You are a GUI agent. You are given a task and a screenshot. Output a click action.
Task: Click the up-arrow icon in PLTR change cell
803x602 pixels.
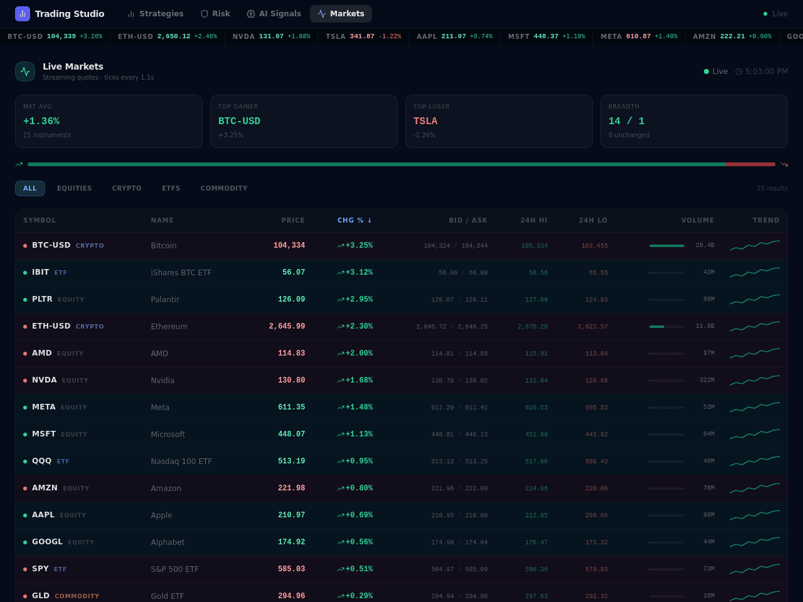(x=341, y=300)
